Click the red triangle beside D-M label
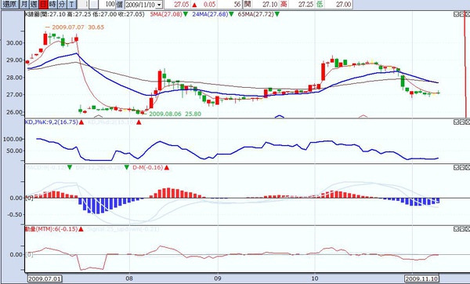The image size is (470, 284). tap(167, 168)
